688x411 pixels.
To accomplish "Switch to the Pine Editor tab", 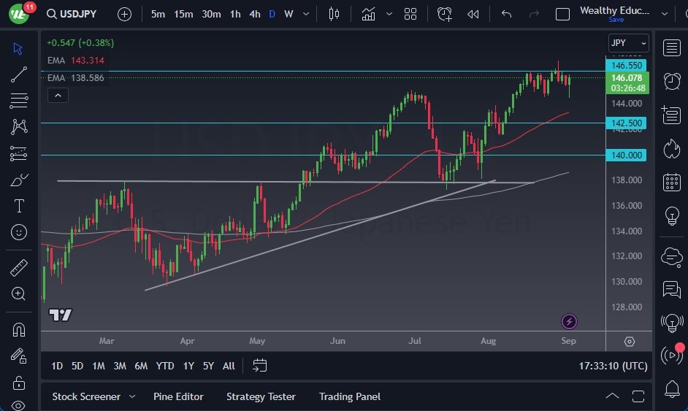I will 178,396.
